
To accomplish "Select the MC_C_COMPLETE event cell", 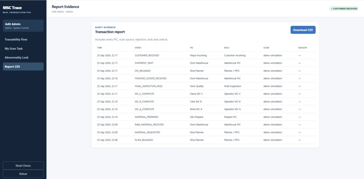I will coord(145,94).
